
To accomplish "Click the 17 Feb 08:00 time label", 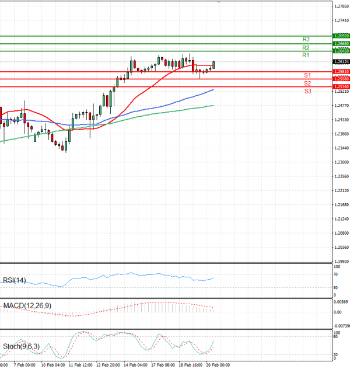I will (x=163, y=365).
